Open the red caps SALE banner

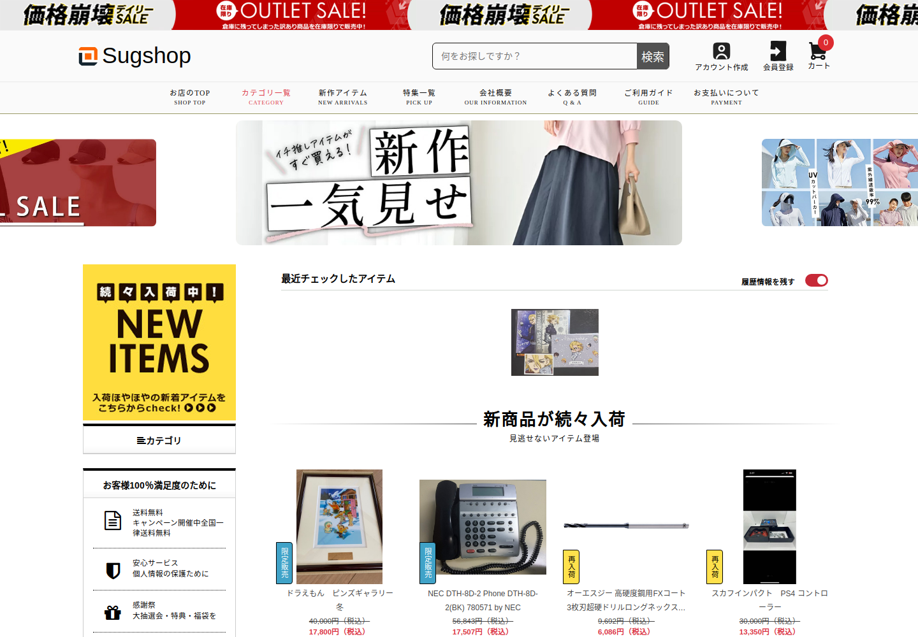click(78, 183)
